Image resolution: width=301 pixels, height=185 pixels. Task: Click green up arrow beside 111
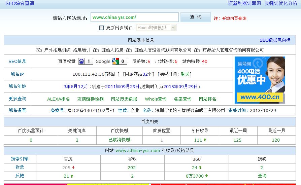coord(205,140)
